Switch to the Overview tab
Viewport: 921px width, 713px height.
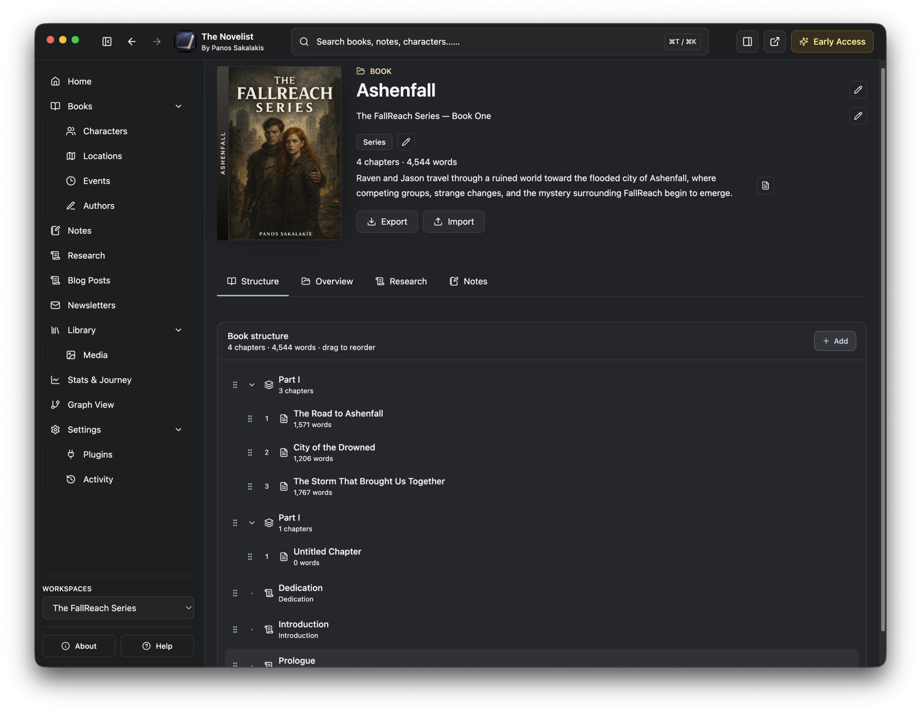(327, 281)
